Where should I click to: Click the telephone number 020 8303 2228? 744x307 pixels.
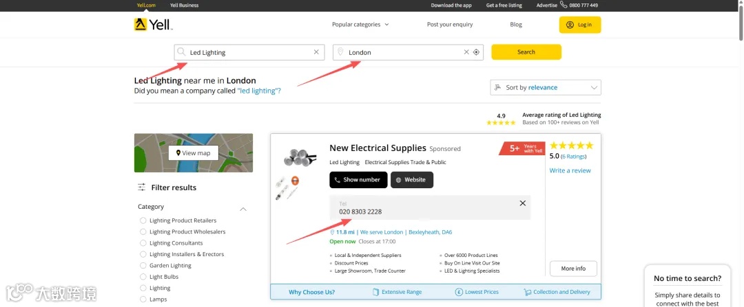pyautogui.click(x=360, y=212)
